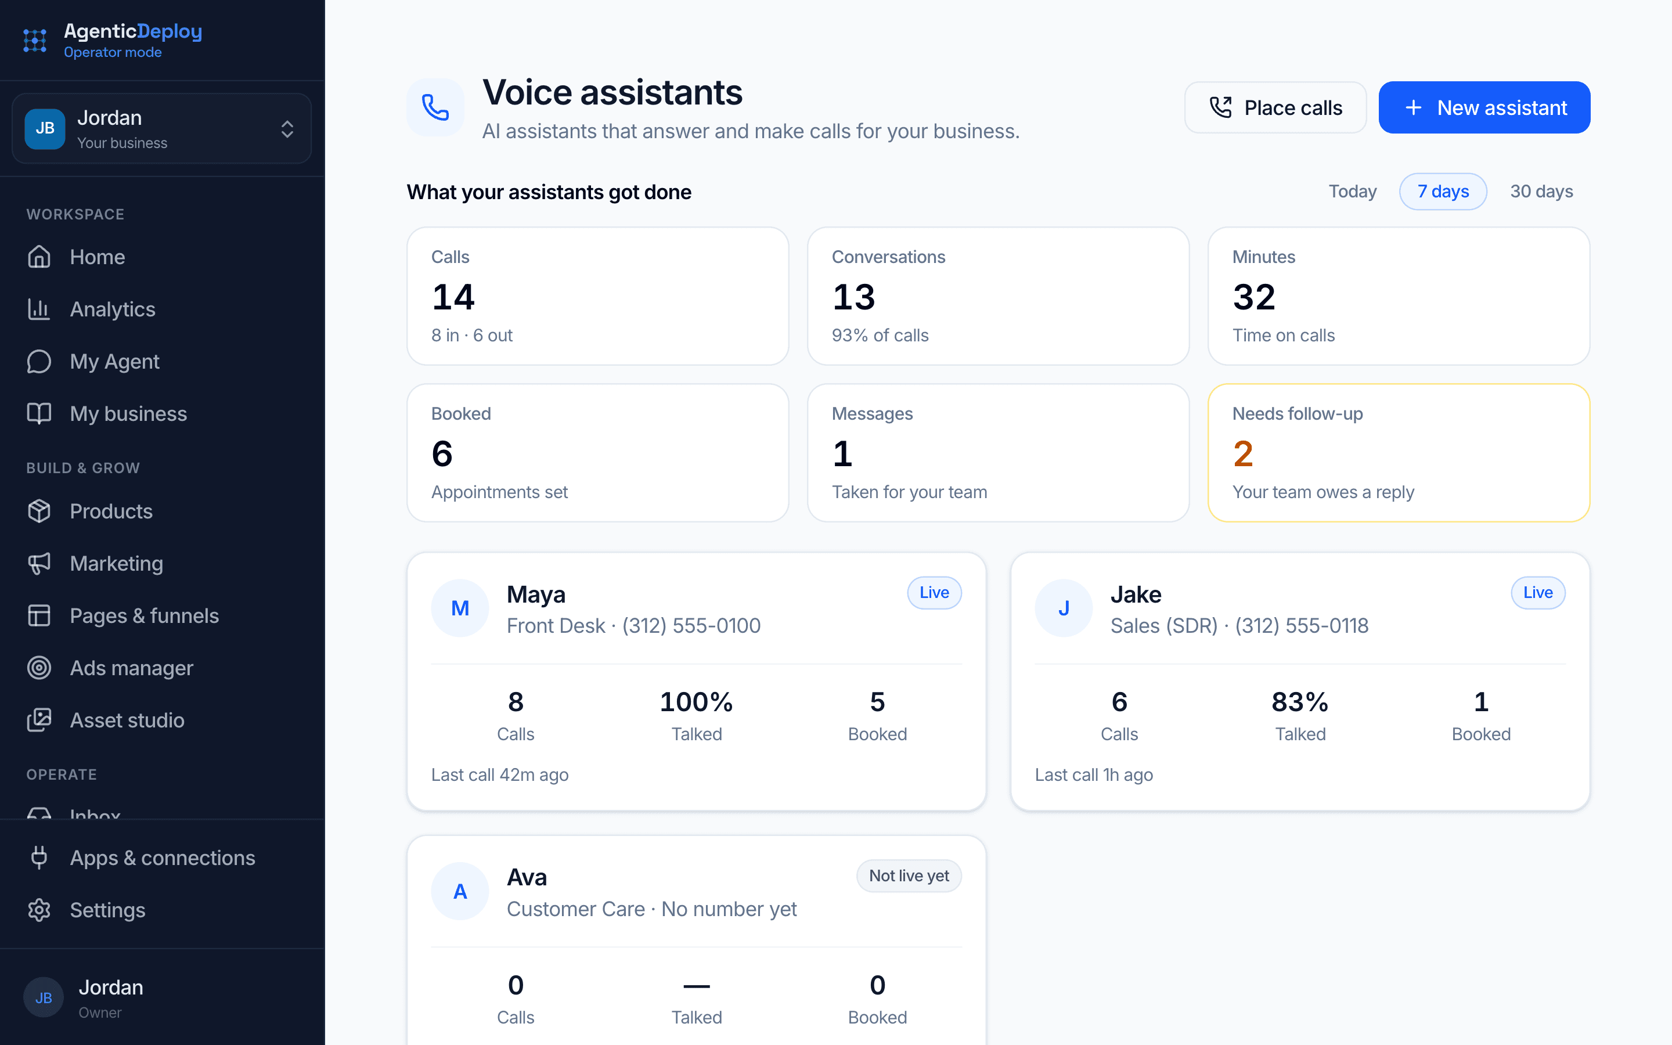Open Ads manager menu item
1672x1045 pixels.
click(163, 668)
